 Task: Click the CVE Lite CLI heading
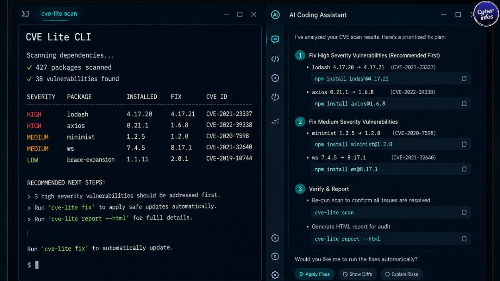pyautogui.click(x=58, y=37)
